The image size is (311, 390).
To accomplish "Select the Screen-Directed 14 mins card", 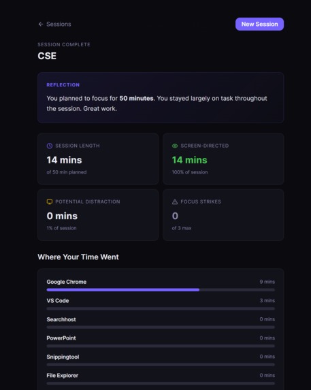I will pos(223,159).
